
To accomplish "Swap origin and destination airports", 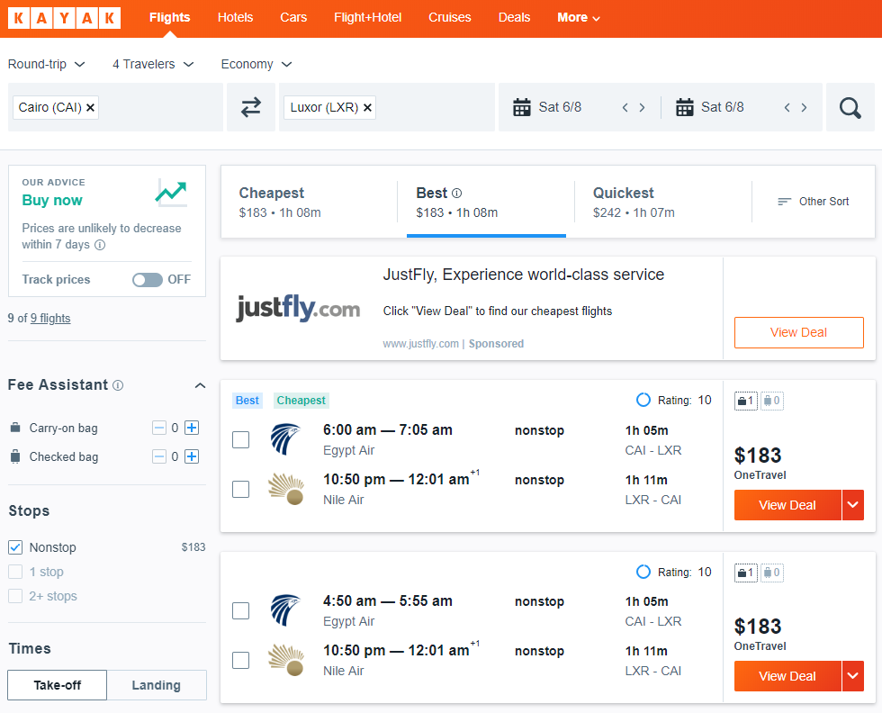I will [x=251, y=107].
